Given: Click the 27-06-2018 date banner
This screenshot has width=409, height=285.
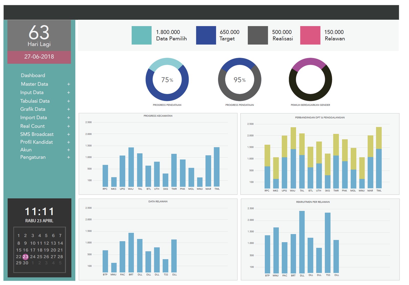Looking at the screenshot, I should [39, 57].
